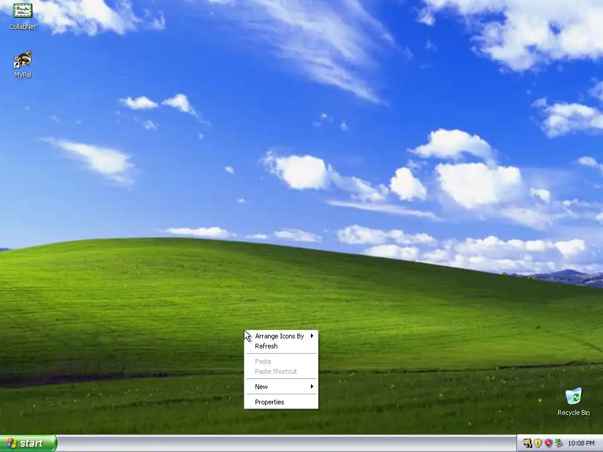Click the disabled Paste Shortcut entry
603x452 pixels.
[281, 371]
